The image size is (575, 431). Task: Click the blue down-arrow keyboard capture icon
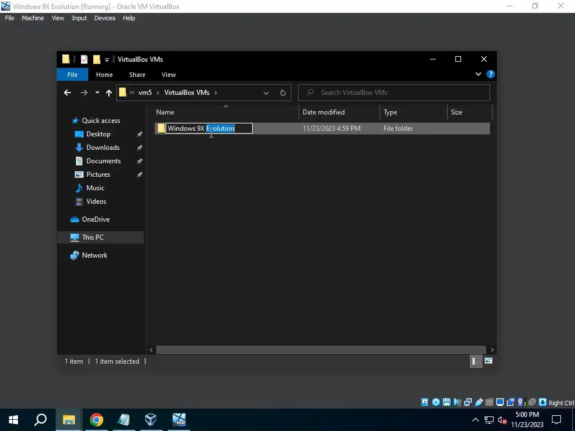coord(543,402)
